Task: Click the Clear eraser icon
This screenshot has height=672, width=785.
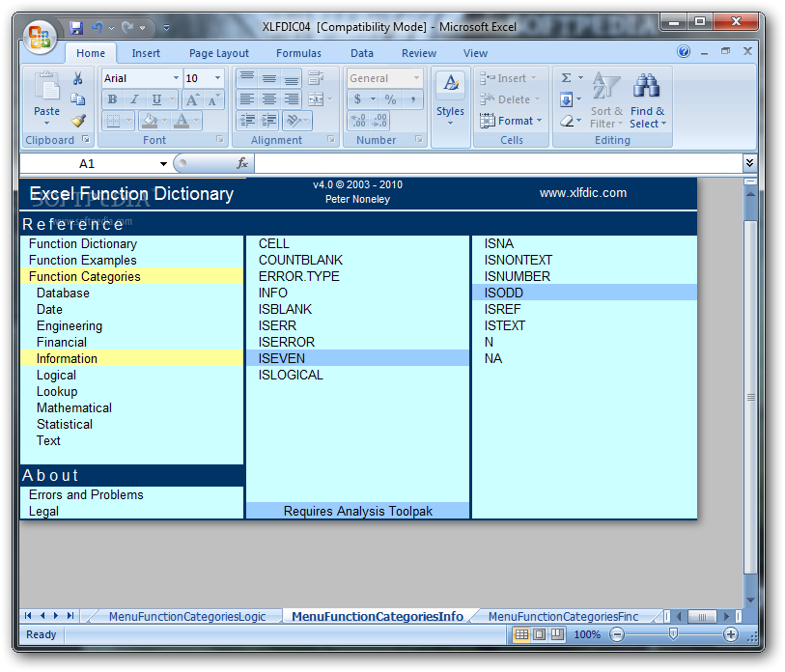Action: [x=566, y=121]
